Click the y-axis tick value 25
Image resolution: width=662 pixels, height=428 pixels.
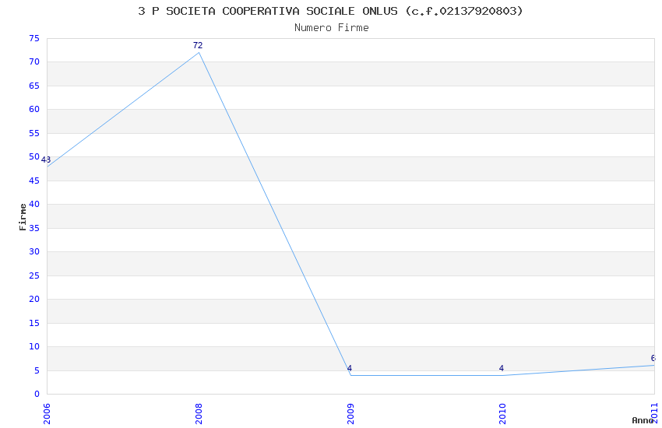click(x=34, y=275)
